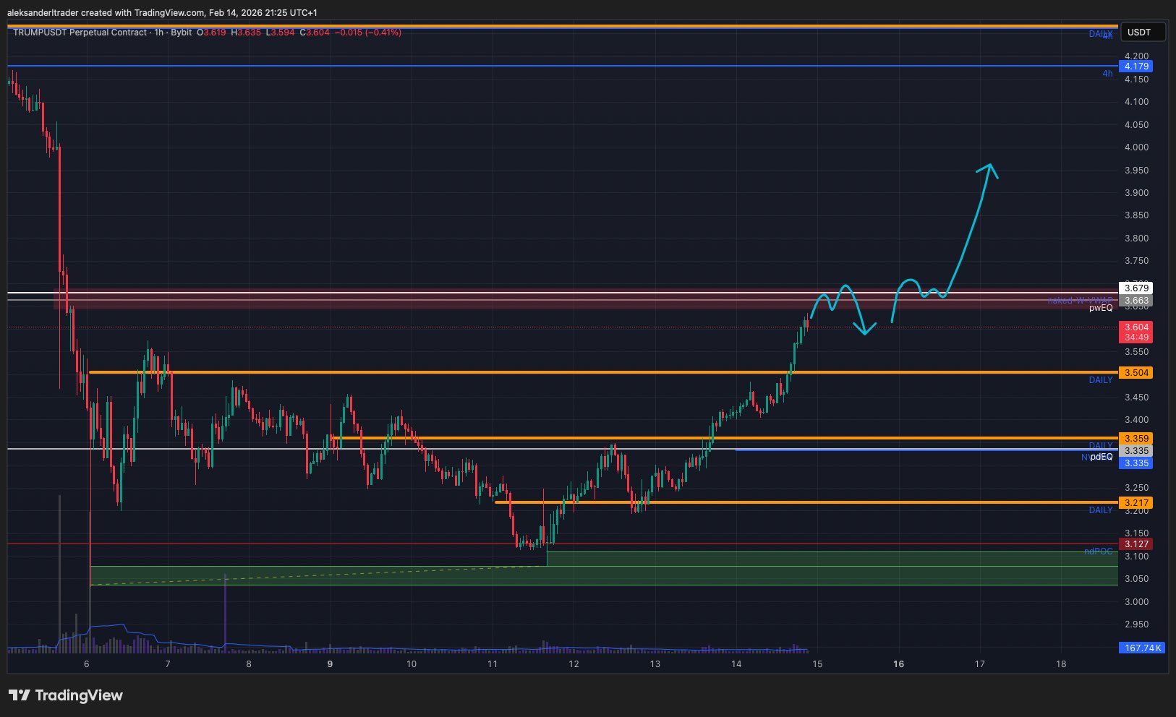The width and height of the screenshot is (1176, 717).
Task: Click the orange 3.217 price label
Action: pyautogui.click(x=1135, y=503)
